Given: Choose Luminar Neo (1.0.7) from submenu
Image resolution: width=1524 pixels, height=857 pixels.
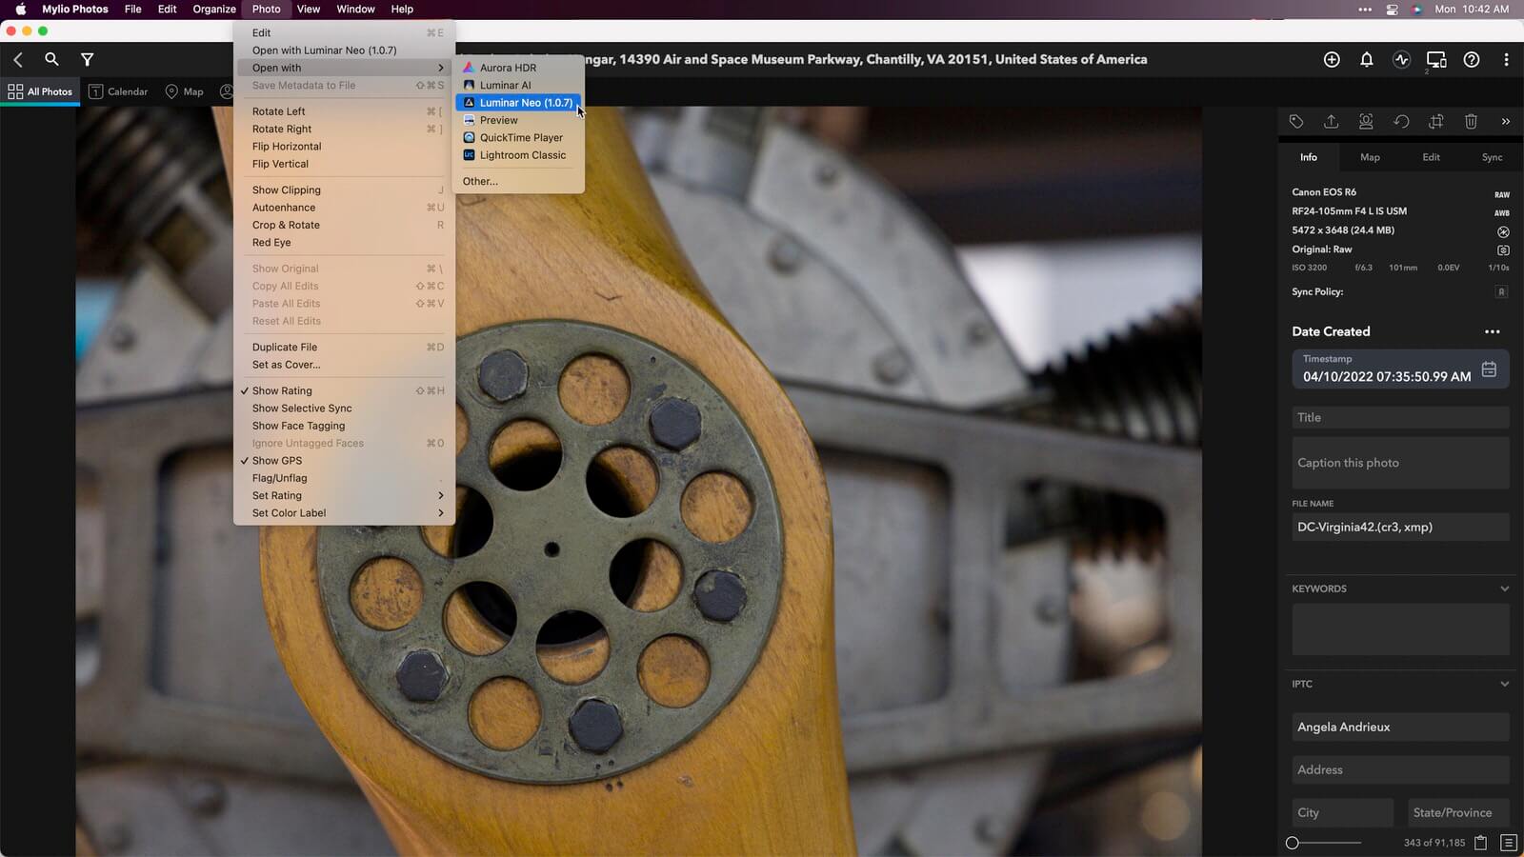Looking at the screenshot, I should pyautogui.click(x=526, y=103).
